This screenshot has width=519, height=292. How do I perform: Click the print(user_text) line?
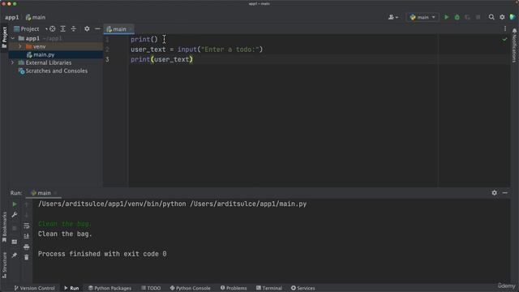tap(161, 59)
